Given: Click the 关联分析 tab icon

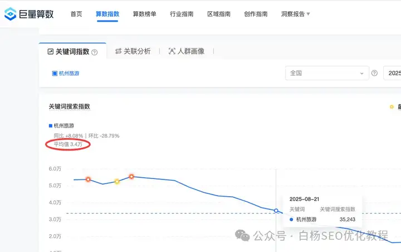Looking at the screenshot, I should coord(118,51).
